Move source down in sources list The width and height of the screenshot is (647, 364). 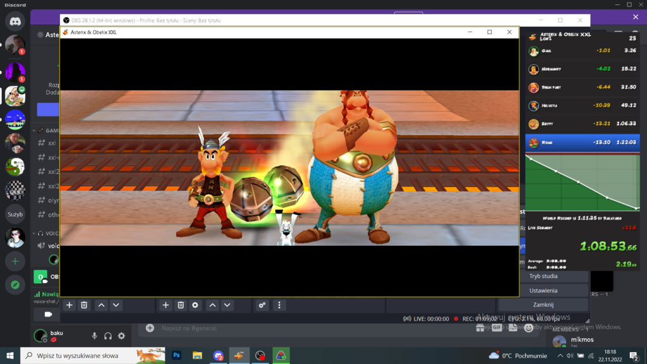pyautogui.click(x=227, y=305)
